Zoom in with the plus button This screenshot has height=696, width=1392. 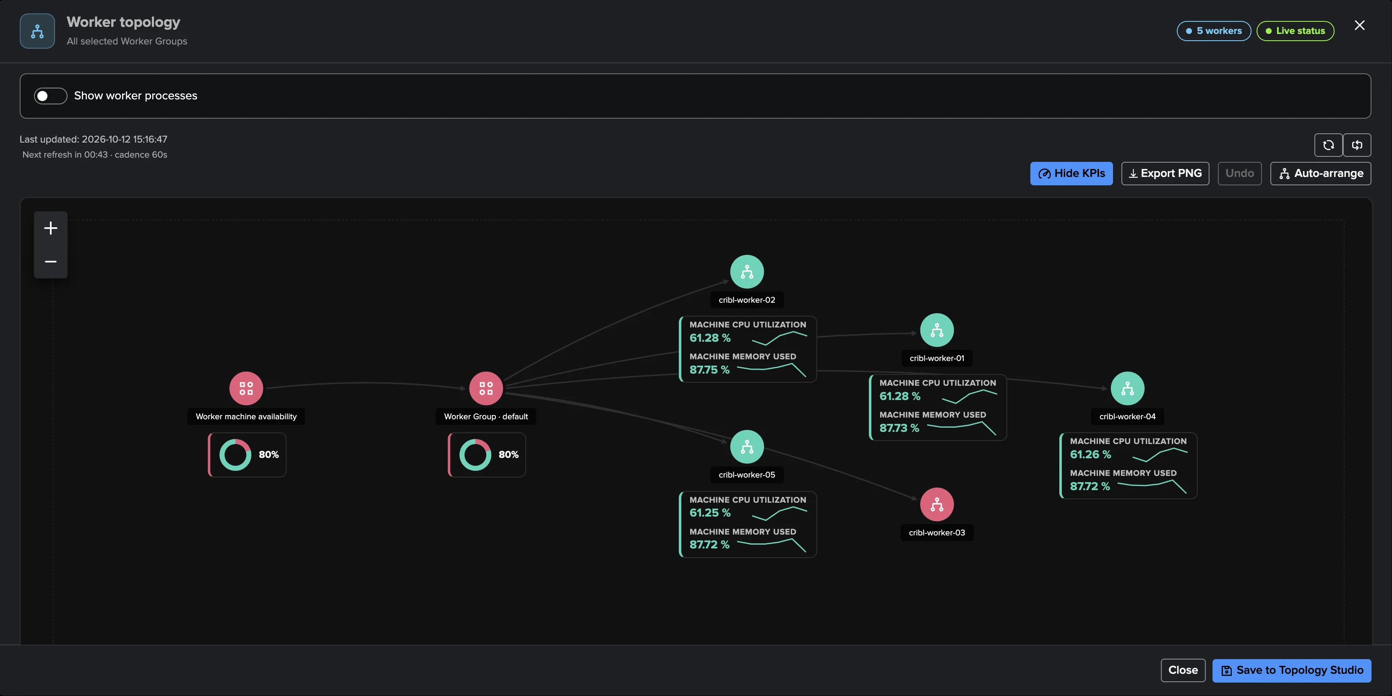click(51, 228)
